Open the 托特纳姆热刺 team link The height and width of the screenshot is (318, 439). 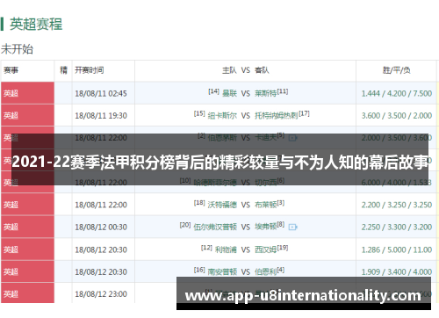coord(277,116)
